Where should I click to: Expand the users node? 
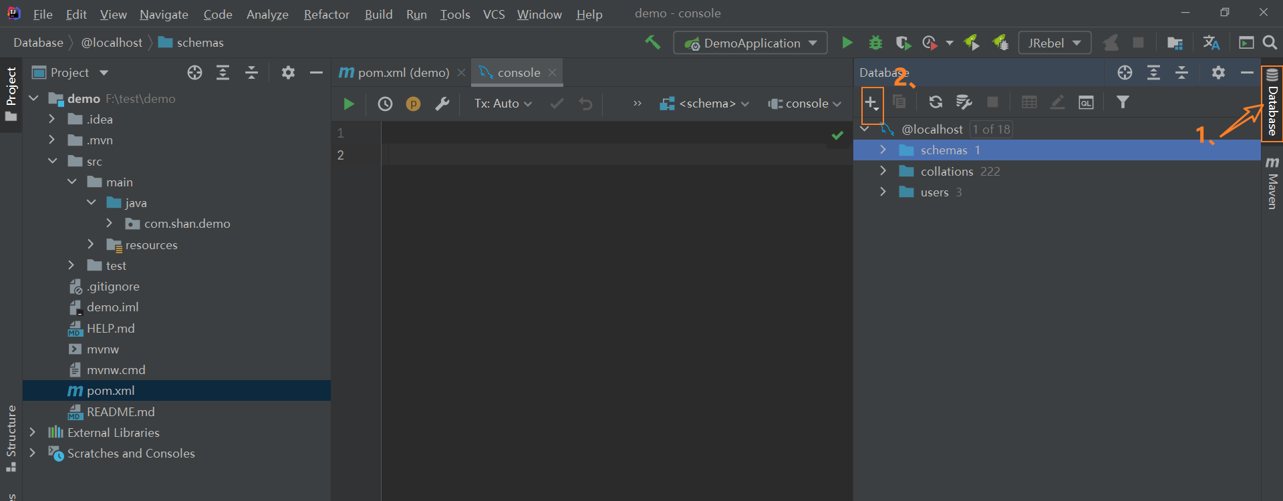point(883,192)
